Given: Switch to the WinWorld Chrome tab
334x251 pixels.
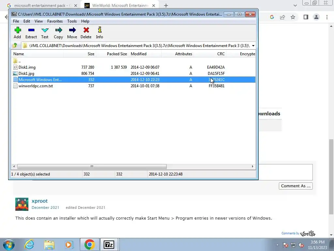Looking at the screenshot, I should tap(120, 6).
